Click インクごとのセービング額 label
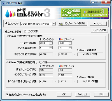The width and height of the screenshot is (112, 101). tap(25, 74)
